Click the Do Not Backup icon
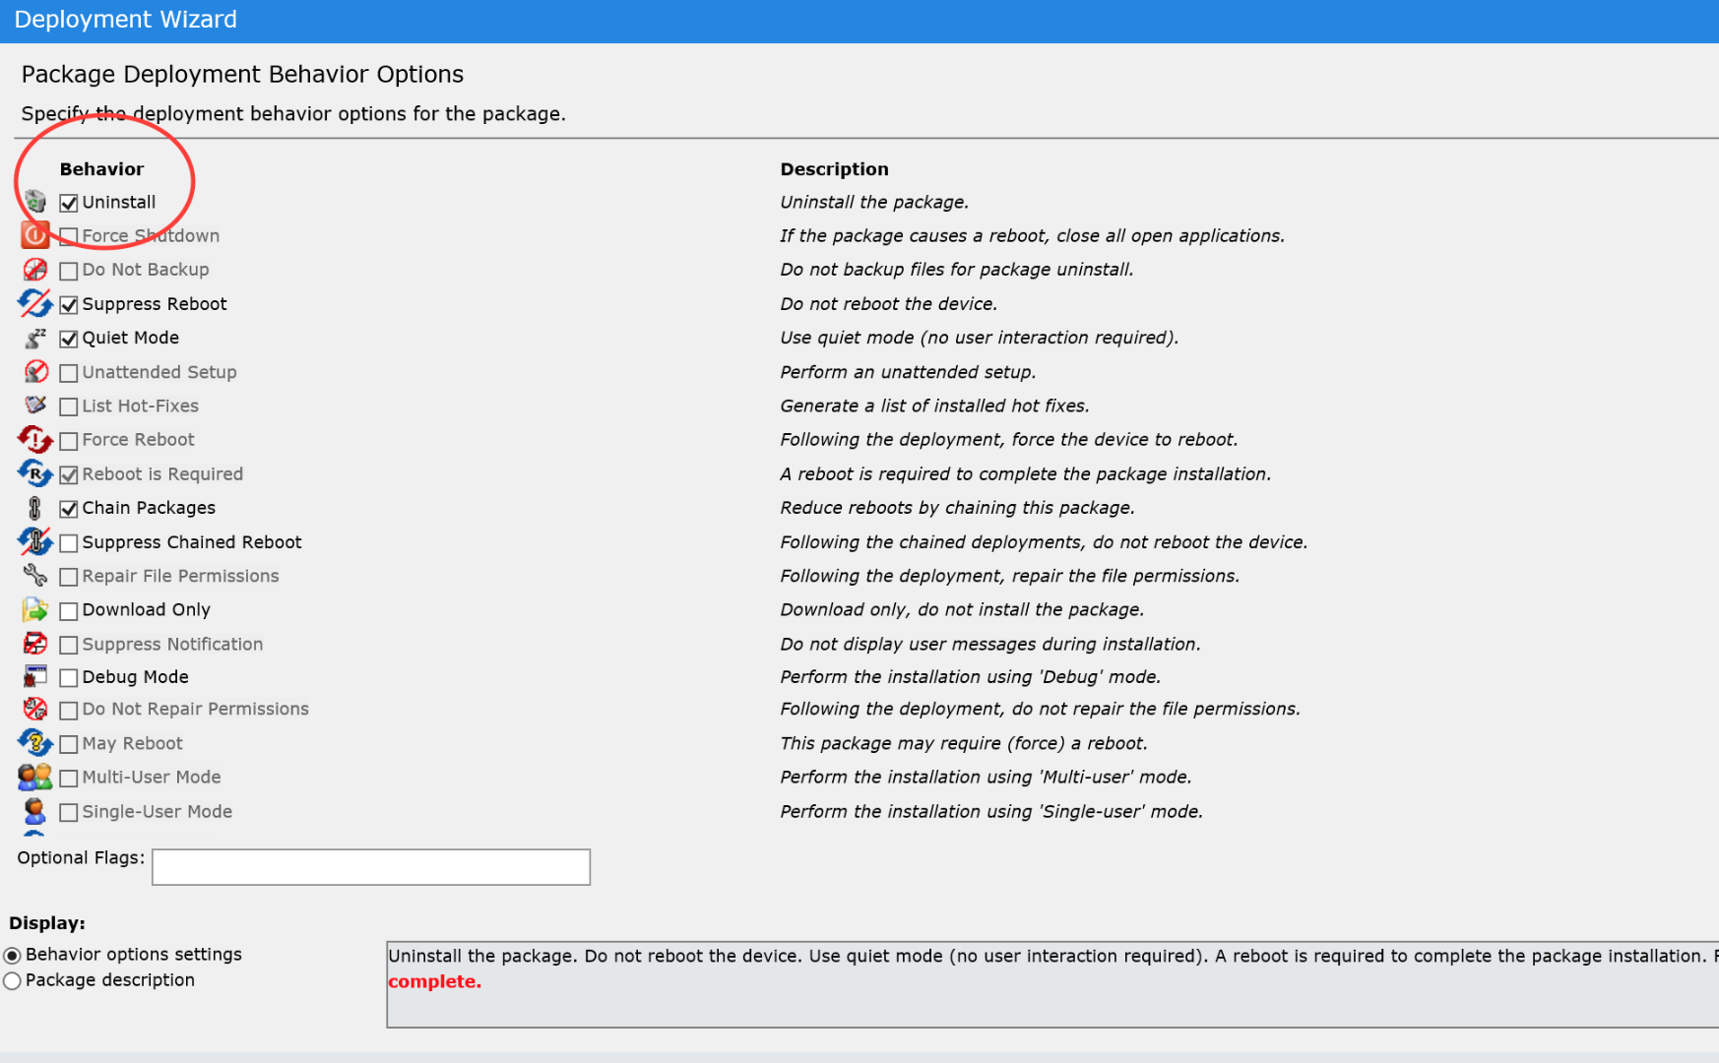1719x1063 pixels. [x=35, y=269]
